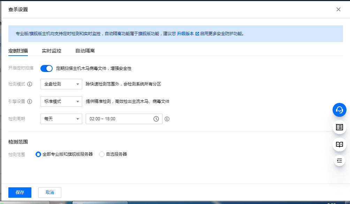The width and height of the screenshot is (350, 204).
Task: Select 全部专业版和旗舰版服务器 radio option
Action: pos(38,154)
